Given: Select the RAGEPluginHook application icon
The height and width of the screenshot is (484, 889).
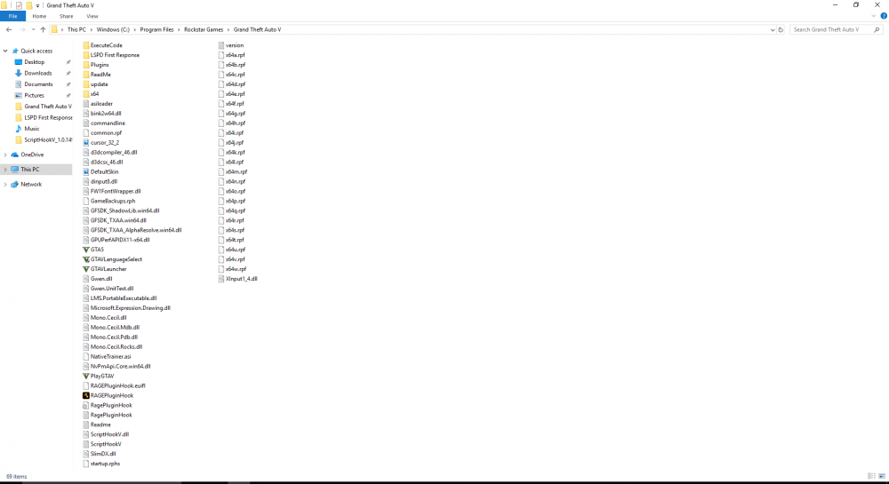Looking at the screenshot, I should (86, 396).
